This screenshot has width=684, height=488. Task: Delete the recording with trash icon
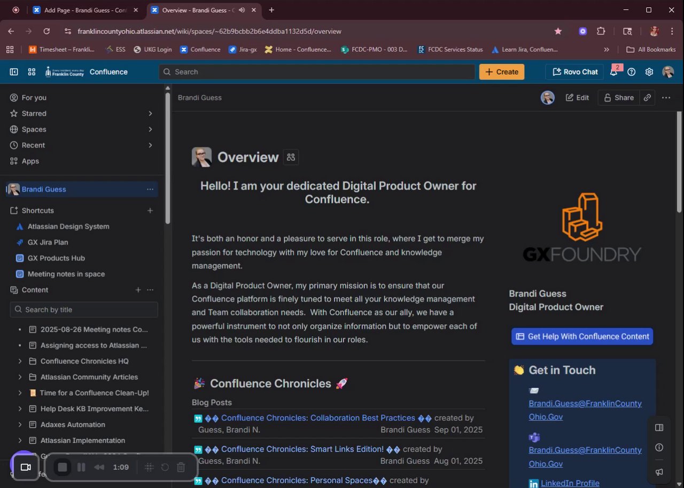tap(181, 467)
